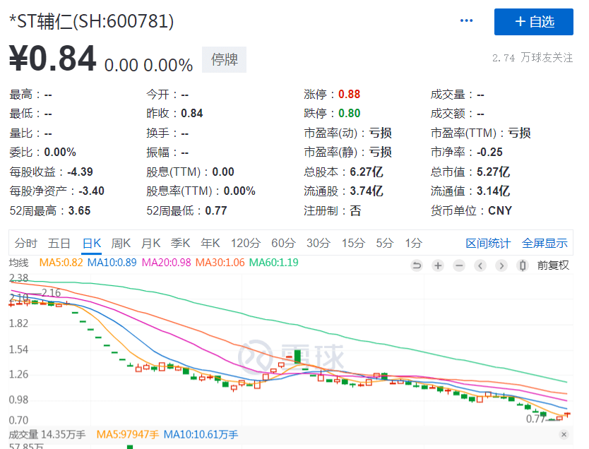
Task: Click the 每股净资产 value -3.40
Action: 91,191
